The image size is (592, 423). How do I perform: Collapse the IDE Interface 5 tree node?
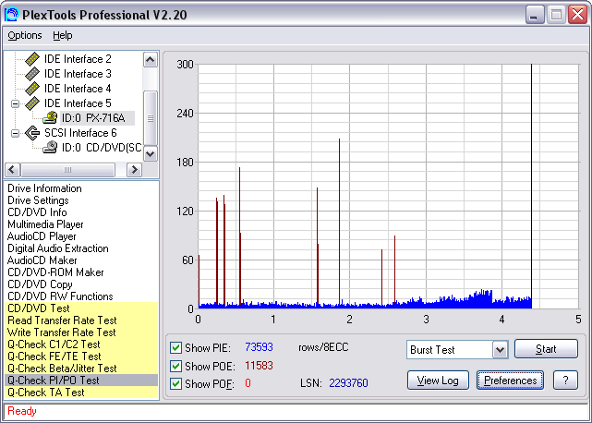coord(15,103)
